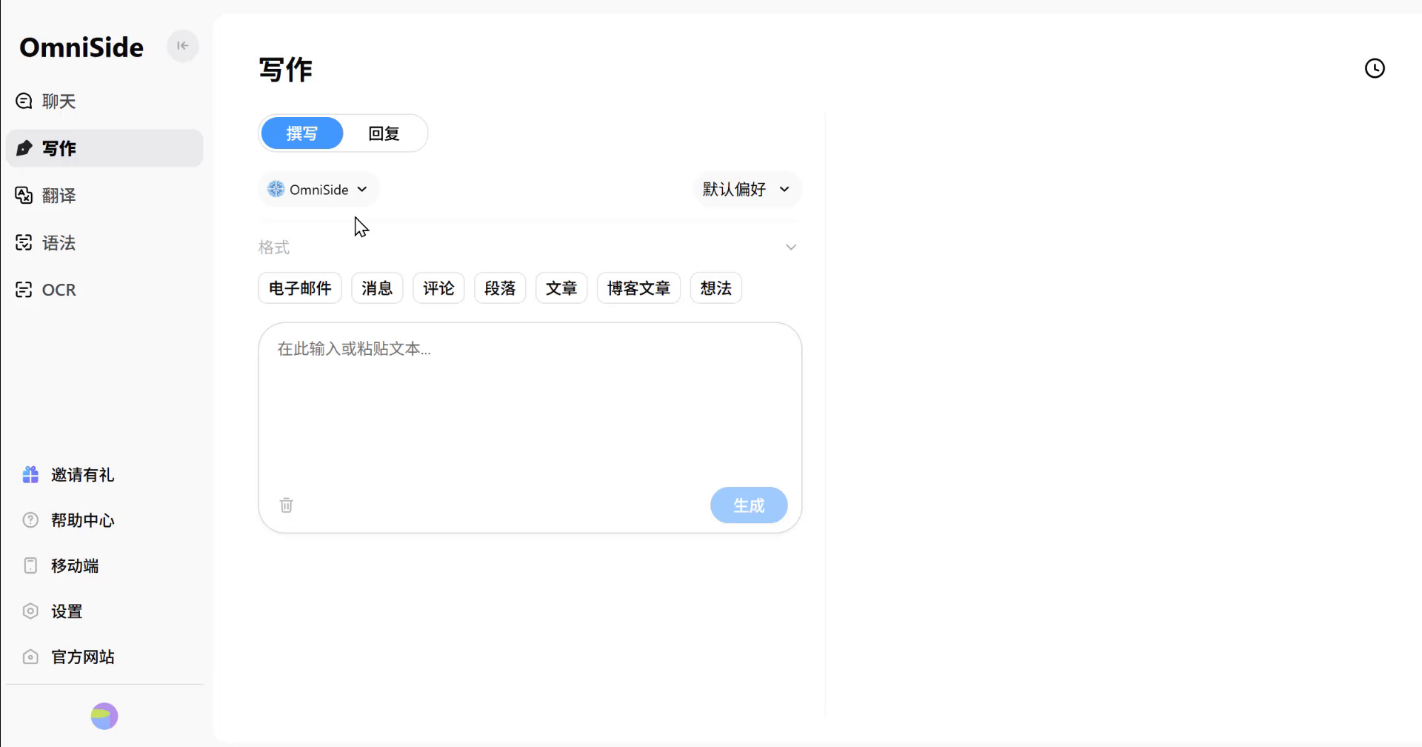The image size is (1422, 747).
Task: Open Help Center (帮助中心)
Action: pyautogui.click(x=81, y=520)
